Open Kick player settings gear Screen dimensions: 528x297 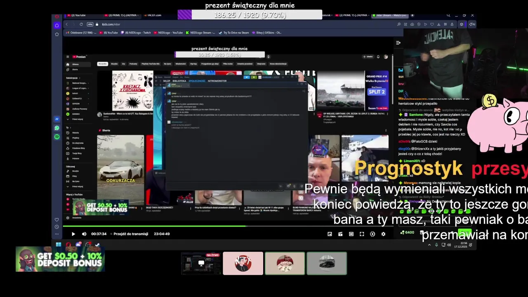tap(383, 234)
